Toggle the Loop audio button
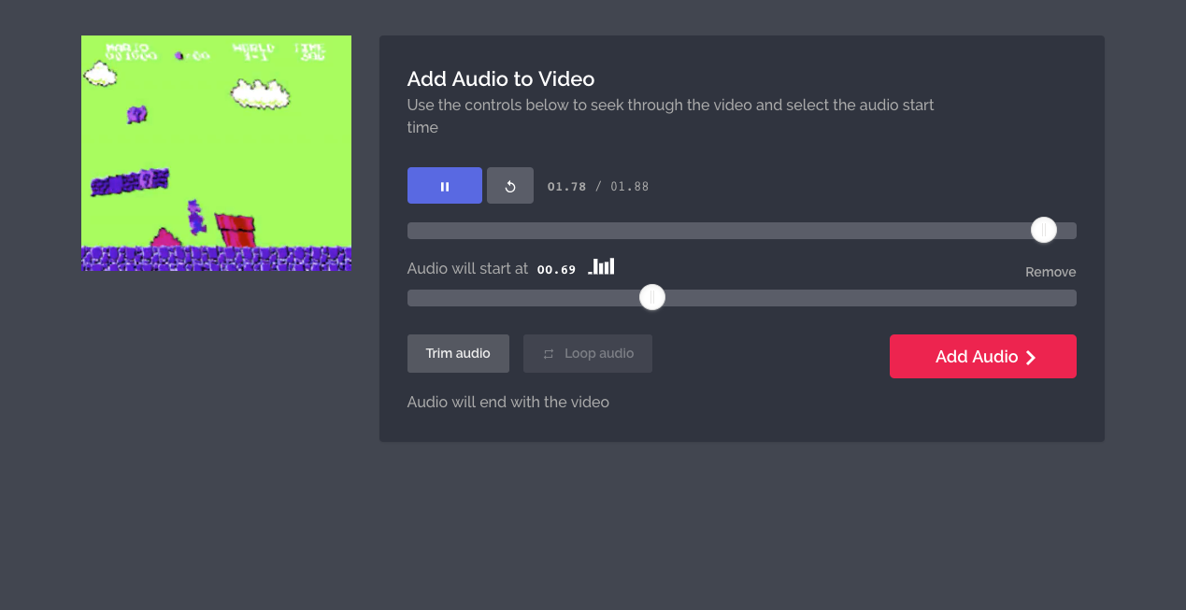This screenshot has width=1186, height=610. 588,353
